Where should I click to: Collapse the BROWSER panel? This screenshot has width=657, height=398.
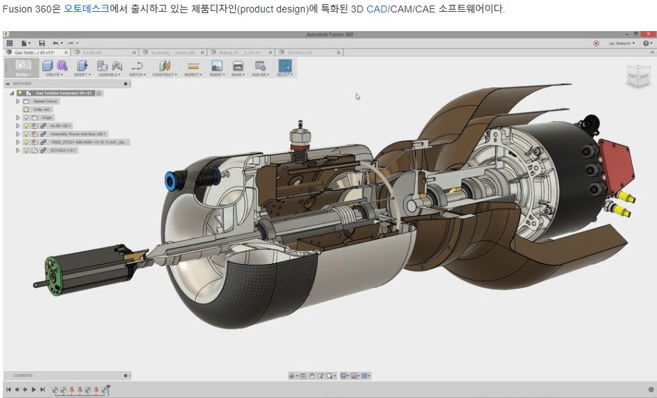tap(8, 84)
